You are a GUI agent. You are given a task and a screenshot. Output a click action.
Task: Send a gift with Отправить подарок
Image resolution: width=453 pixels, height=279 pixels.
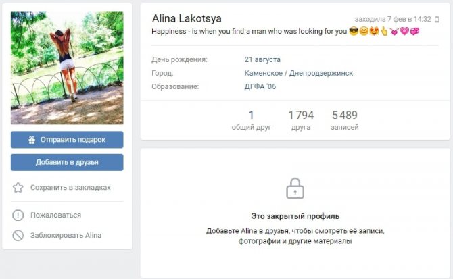(x=67, y=140)
